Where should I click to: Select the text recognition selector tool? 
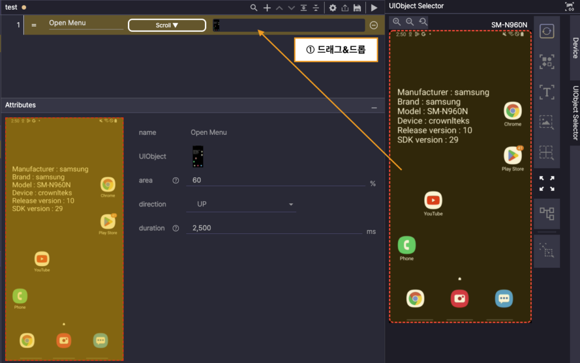coord(546,92)
